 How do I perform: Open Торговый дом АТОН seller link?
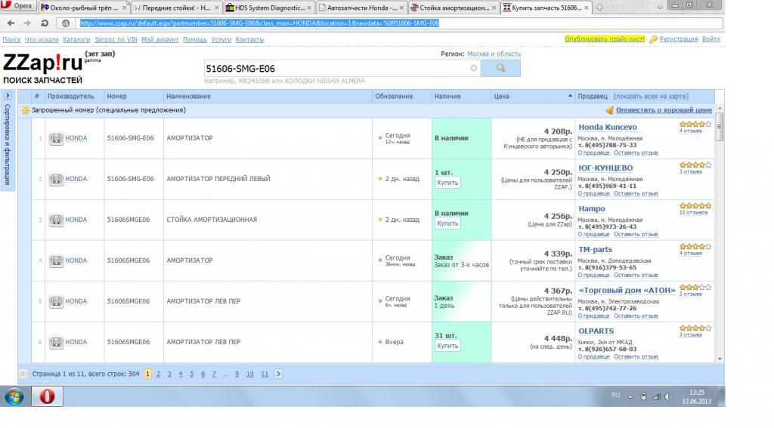pyautogui.click(x=627, y=291)
